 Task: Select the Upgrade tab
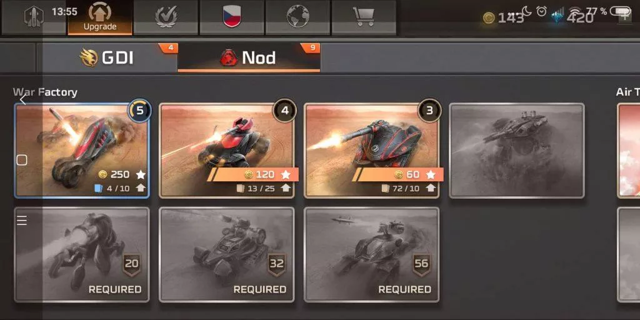[100, 17]
